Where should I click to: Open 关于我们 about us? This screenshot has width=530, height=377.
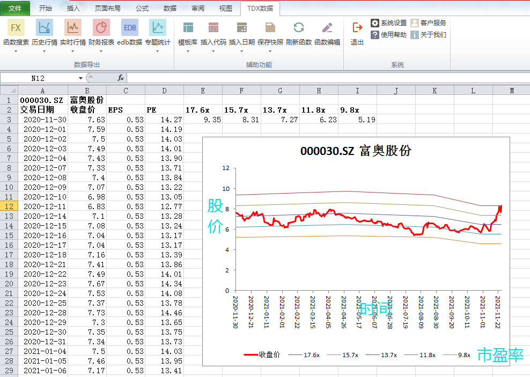(x=428, y=35)
